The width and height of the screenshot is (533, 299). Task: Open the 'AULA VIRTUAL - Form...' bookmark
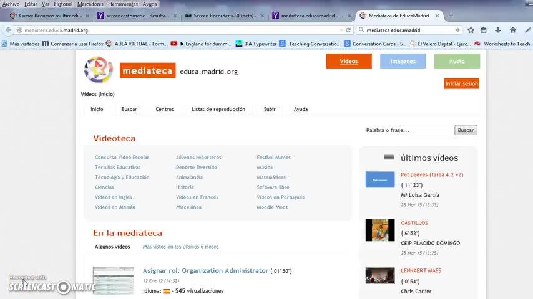tap(137, 44)
